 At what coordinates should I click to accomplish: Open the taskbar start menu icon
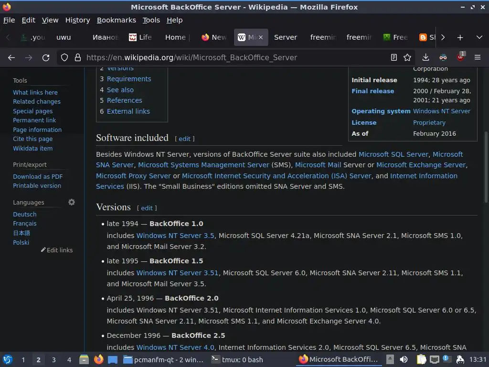[x=8, y=360]
